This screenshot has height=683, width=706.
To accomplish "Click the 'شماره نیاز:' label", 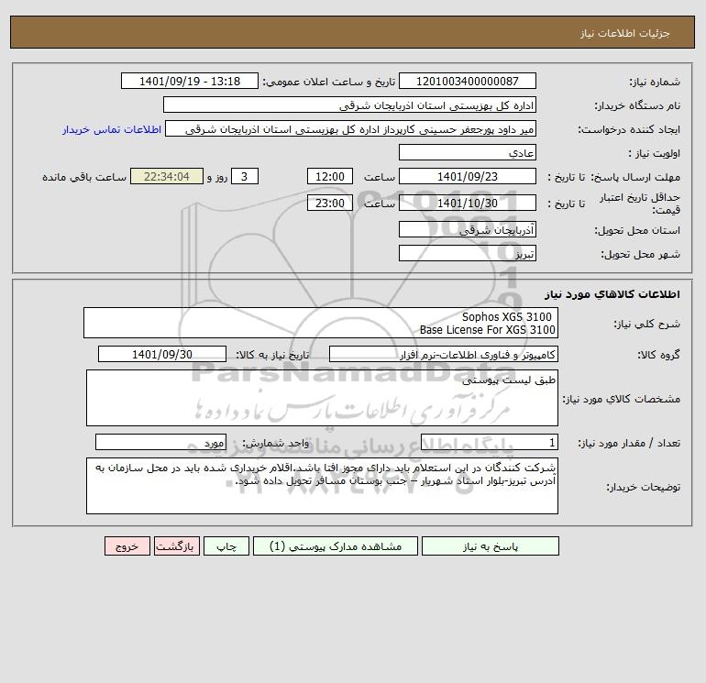I will (x=655, y=82).
